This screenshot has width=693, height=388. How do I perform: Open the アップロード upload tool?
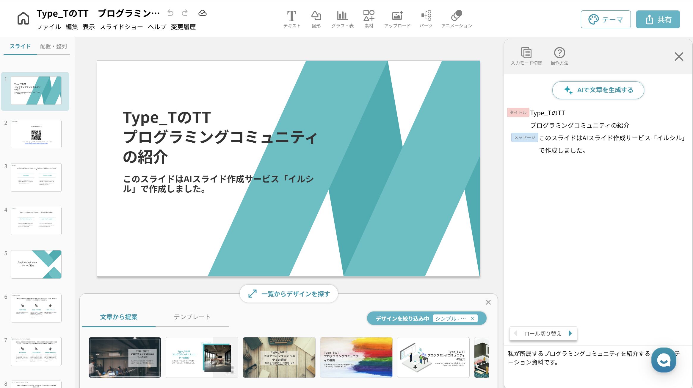[397, 19]
